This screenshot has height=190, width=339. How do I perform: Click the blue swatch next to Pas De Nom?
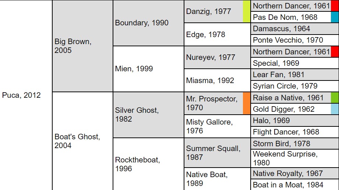(335, 17)
